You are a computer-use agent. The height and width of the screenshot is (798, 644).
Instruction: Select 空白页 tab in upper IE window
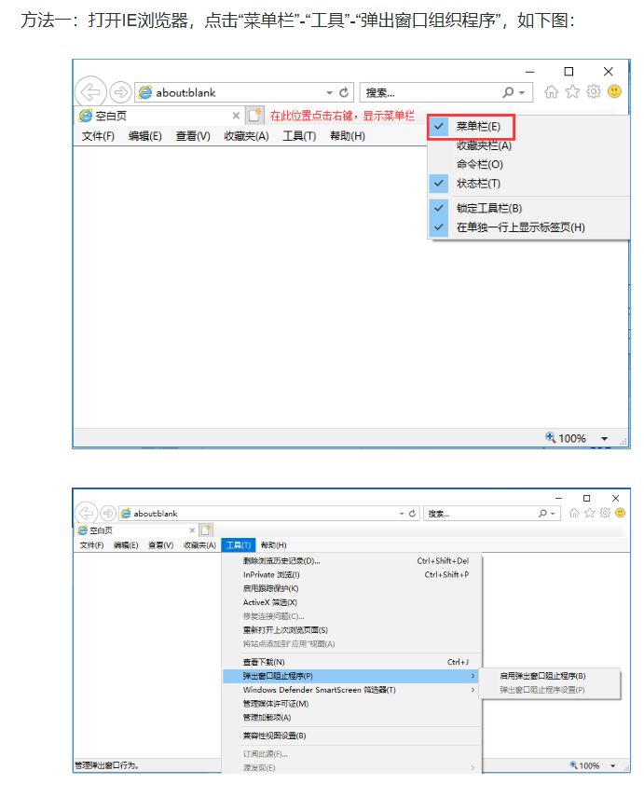click(x=159, y=116)
